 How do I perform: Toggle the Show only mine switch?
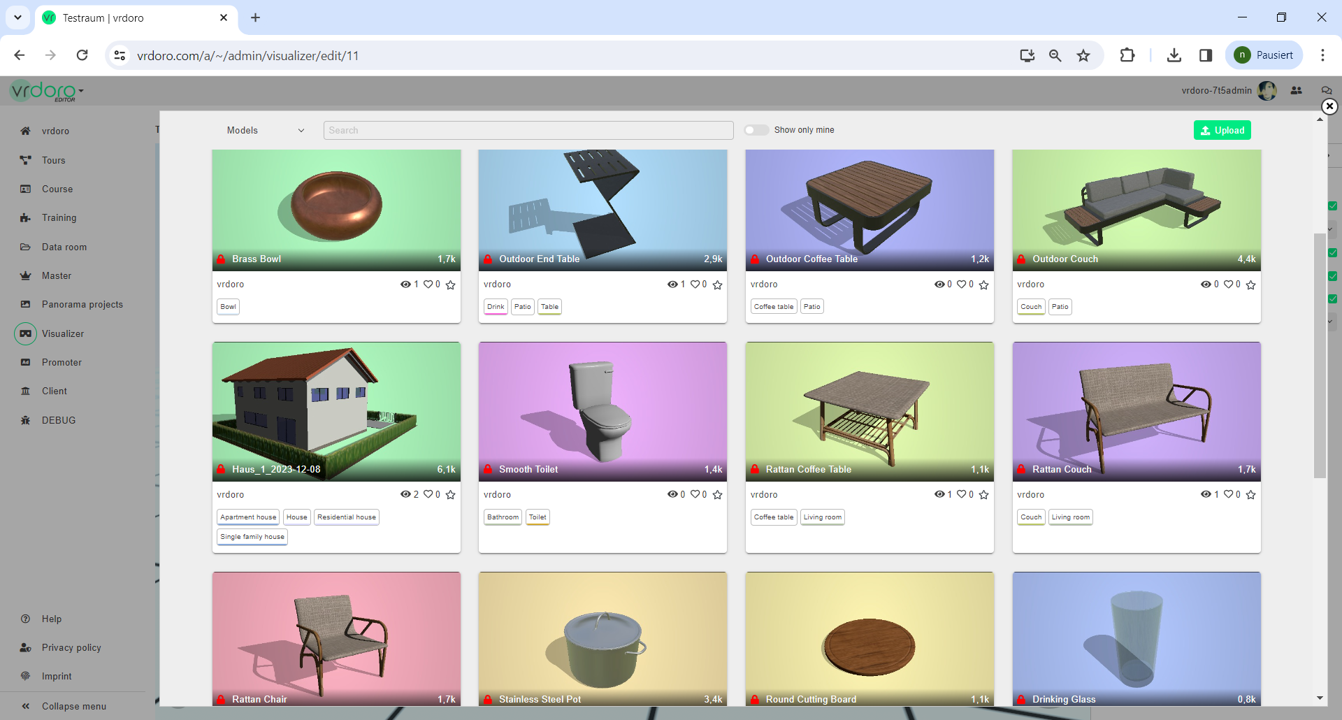click(756, 130)
